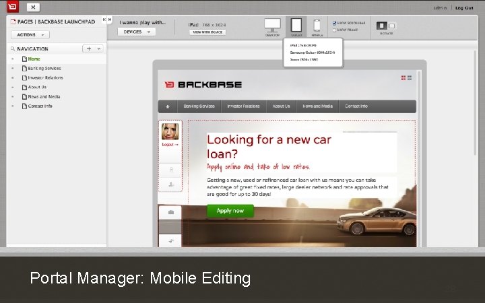Click the user avatar photo in the preview
The width and height of the screenshot is (485, 303).
click(x=170, y=131)
